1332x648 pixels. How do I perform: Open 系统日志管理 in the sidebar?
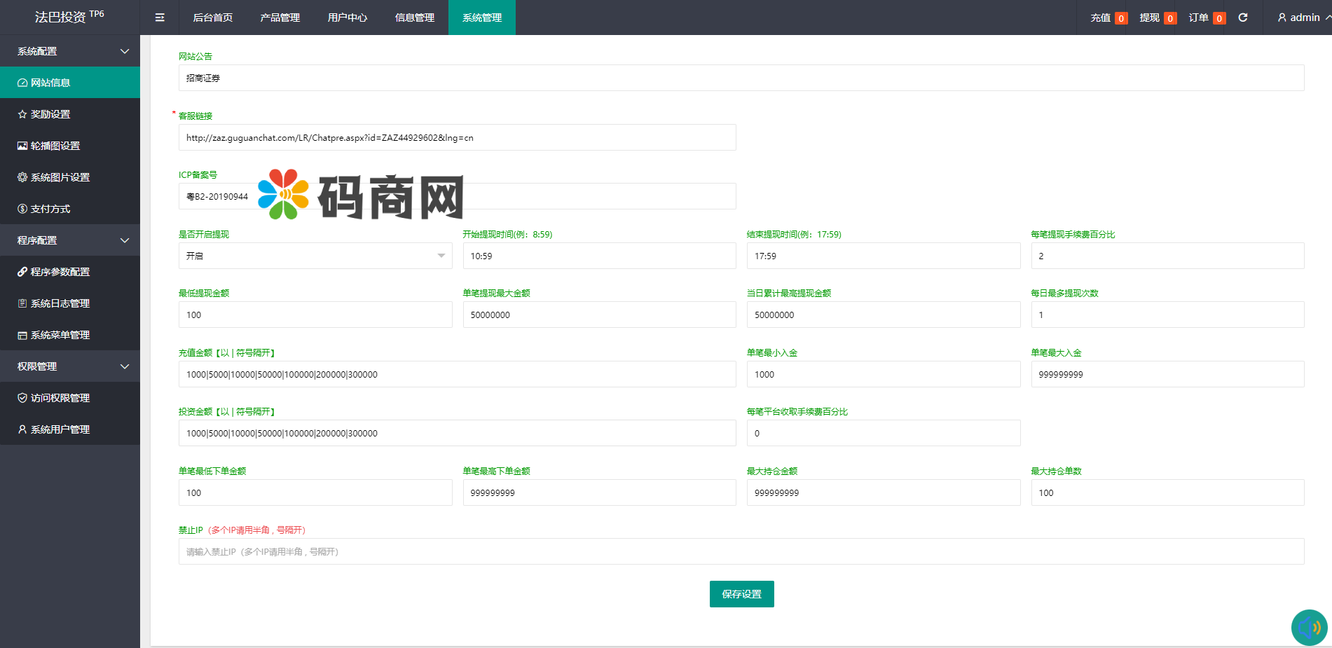pyautogui.click(x=60, y=303)
